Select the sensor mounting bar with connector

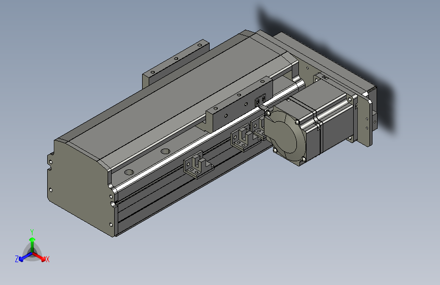[239, 104]
